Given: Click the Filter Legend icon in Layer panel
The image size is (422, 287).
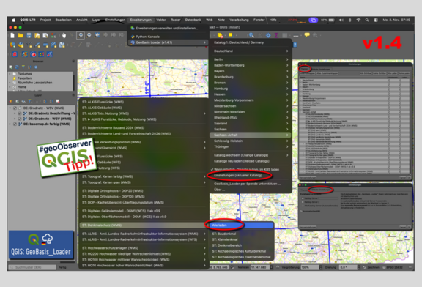Looking at the screenshot, I should click(x=30, y=101).
